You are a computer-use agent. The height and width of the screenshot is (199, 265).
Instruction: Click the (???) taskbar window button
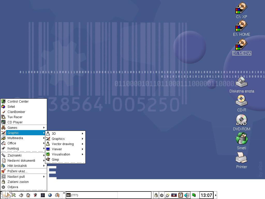(92, 195)
